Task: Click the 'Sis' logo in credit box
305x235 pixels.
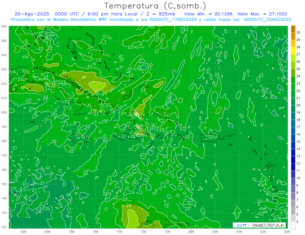Action: (x=240, y=225)
